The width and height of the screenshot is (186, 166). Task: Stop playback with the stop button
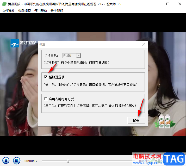(x=17, y=161)
